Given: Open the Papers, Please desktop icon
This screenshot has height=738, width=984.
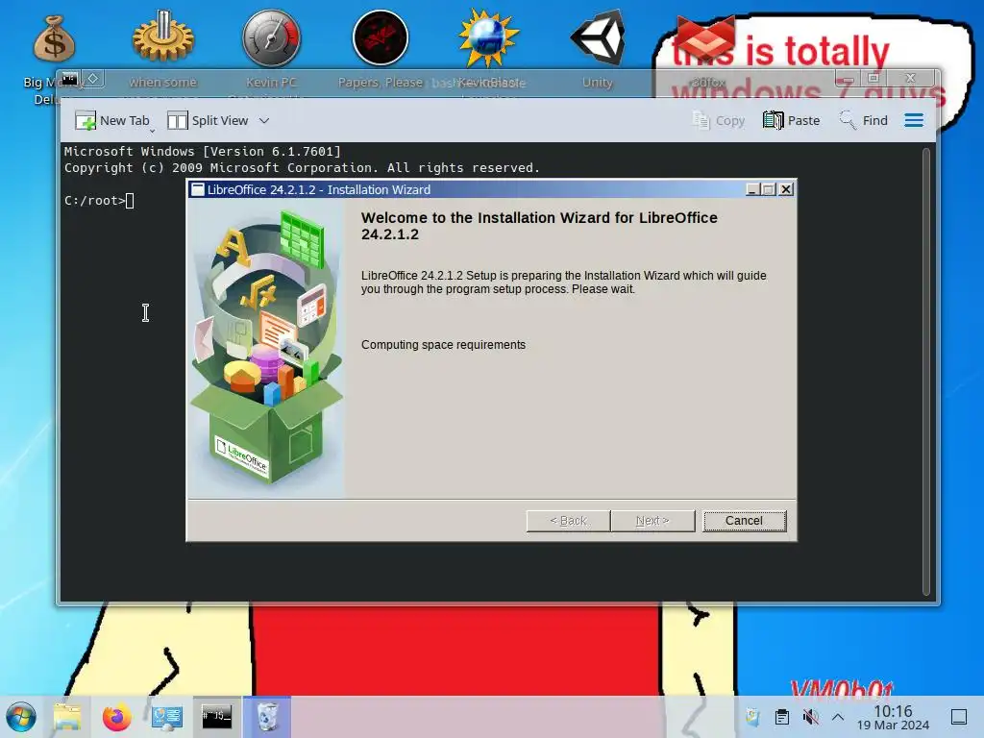Looking at the screenshot, I should point(381,37).
